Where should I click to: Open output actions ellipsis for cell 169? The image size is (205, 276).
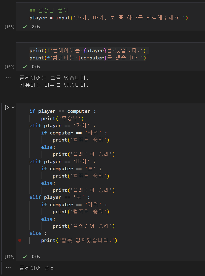8,78
